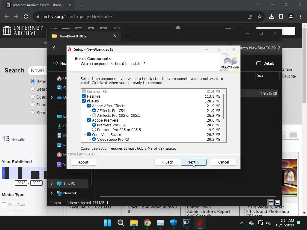Click the Gallery icon in Explorer sidebar
Screen dimensions: 307x230
click(x=59, y=88)
